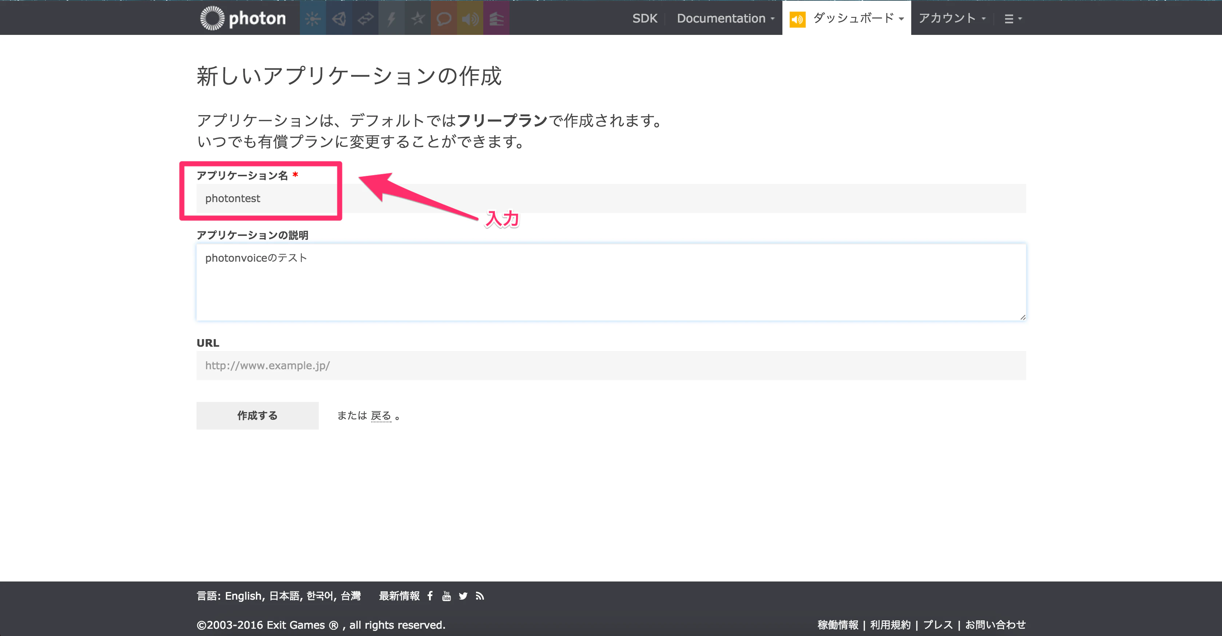Open the Twitter icon in footer
The width and height of the screenshot is (1222, 636).
[x=463, y=596]
